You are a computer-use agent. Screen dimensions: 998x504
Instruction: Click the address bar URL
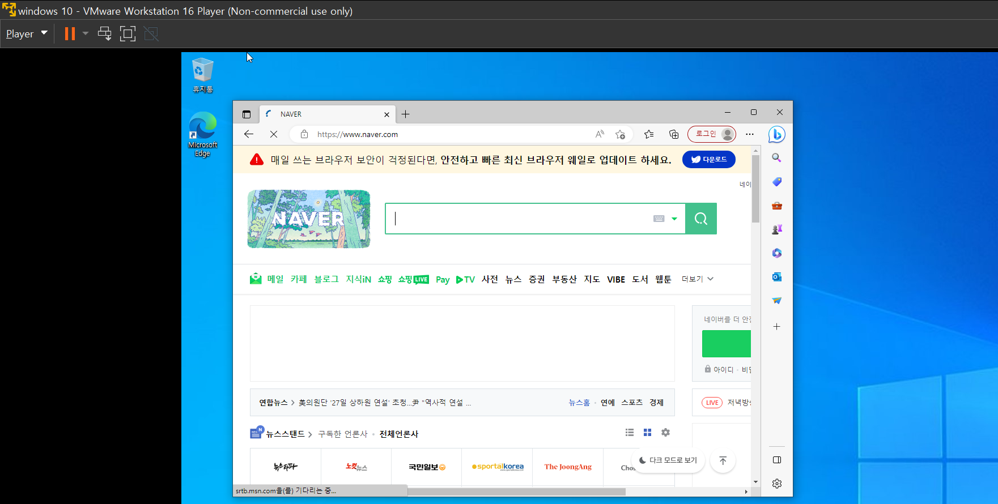pos(358,134)
